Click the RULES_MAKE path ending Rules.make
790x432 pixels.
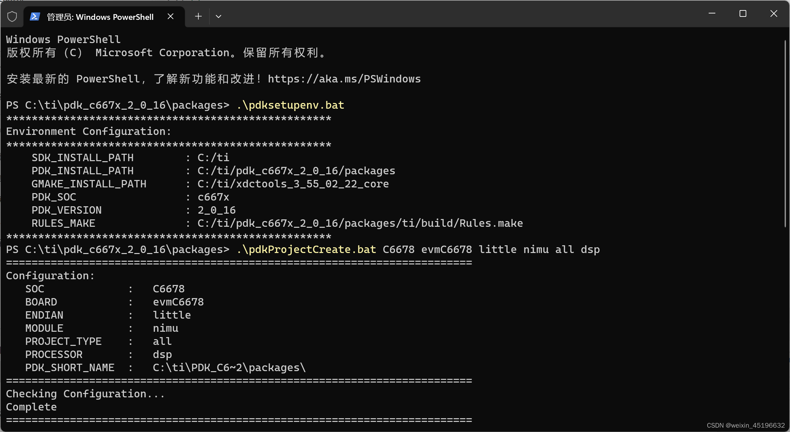click(x=360, y=223)
